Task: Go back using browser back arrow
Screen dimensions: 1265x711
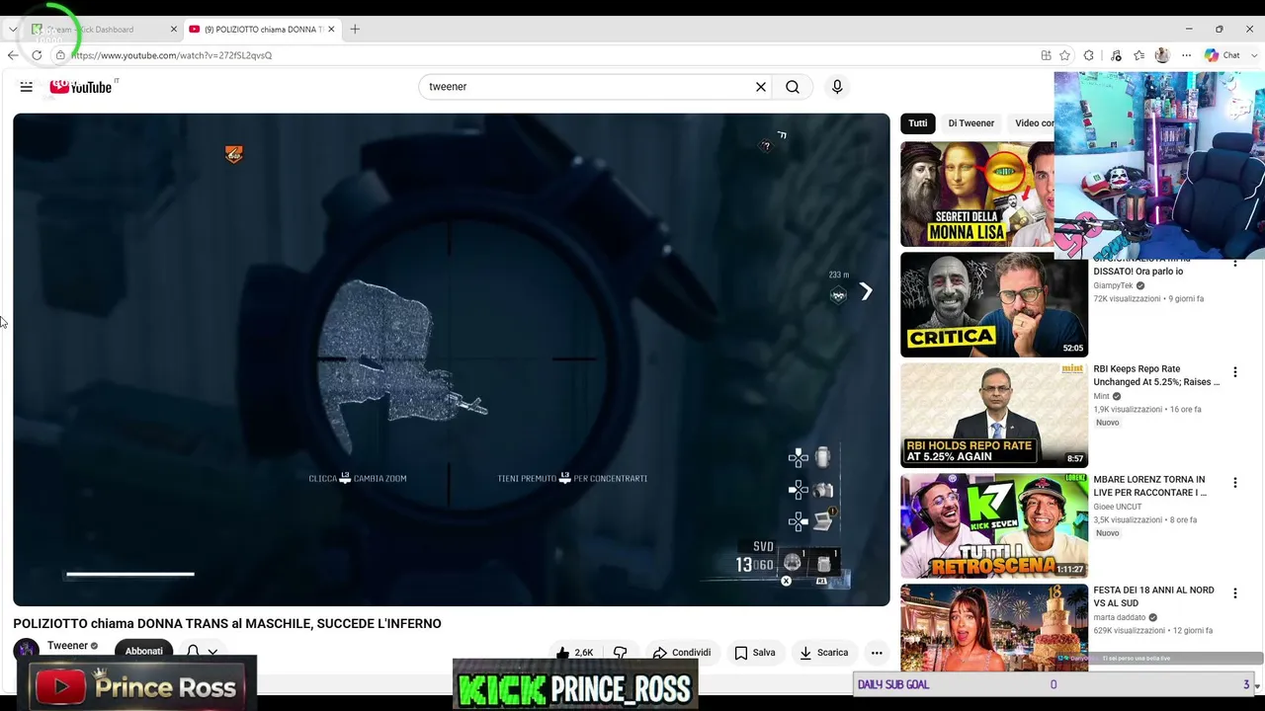Action: tap(13, 55)
